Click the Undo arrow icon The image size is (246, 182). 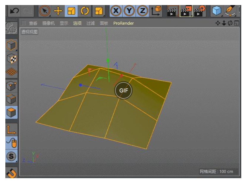(x=14, y=11)
